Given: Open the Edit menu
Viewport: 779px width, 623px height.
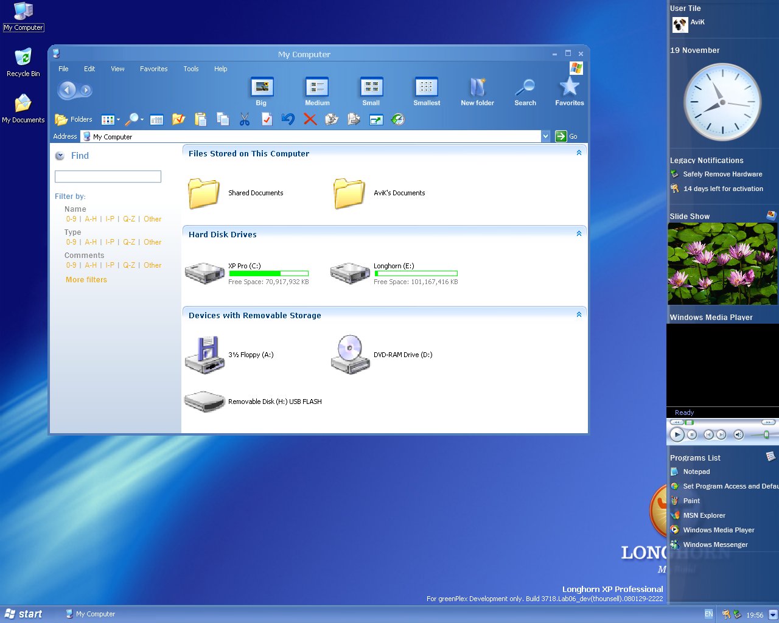Looking at the screenshot, I should pyautogui.click(x=89, y=69).
